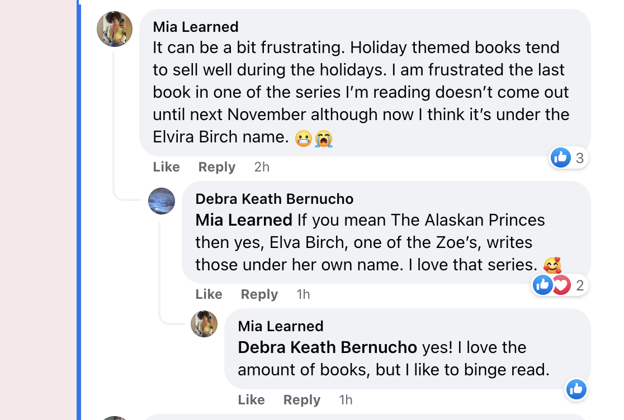
Task: Click the 1h timestamp under Debra's comment
Action: click(303, 294)
